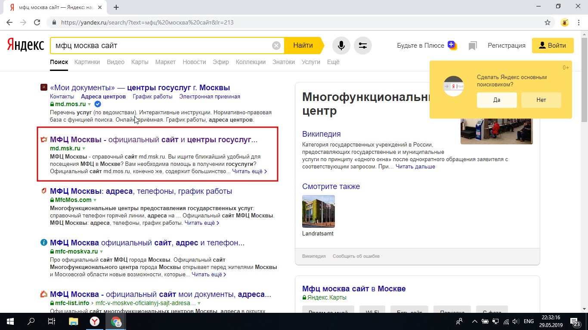Open the Landratsamt thumbnail
This screenshot has height=330, width=588.
pos(319,211)
